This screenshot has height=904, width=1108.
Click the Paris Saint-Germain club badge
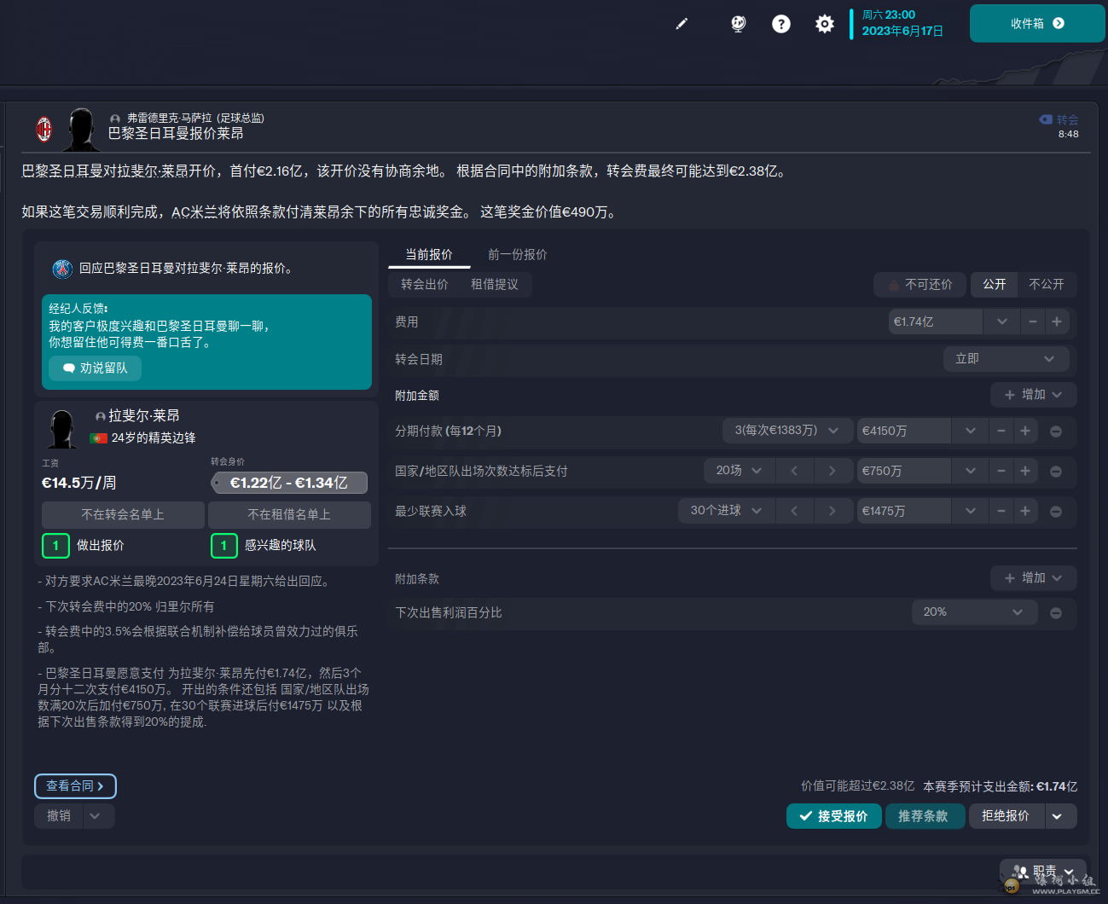click(62, 269)
